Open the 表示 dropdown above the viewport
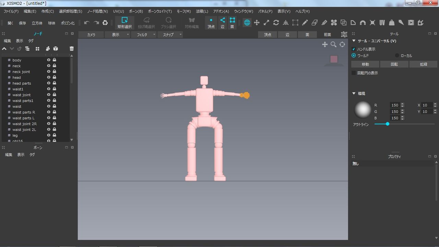 117,35
